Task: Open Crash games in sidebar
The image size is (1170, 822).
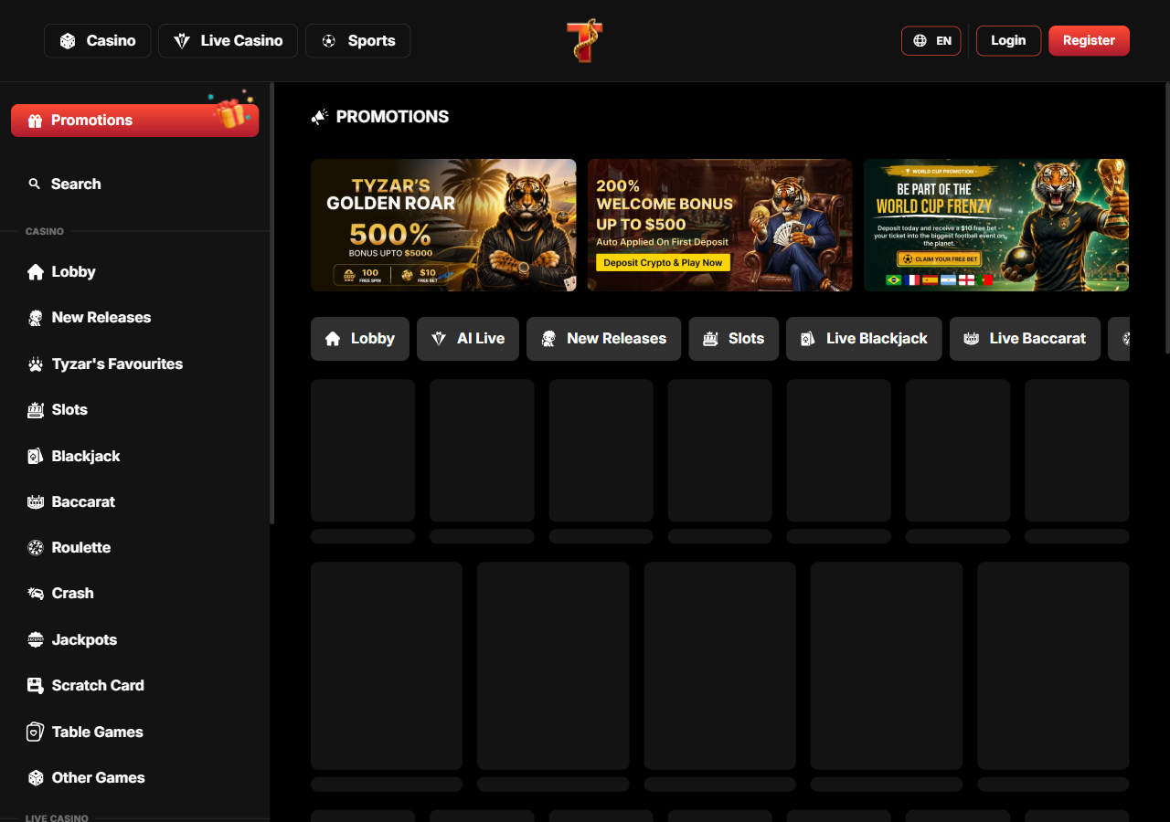Action: point(134,594)
